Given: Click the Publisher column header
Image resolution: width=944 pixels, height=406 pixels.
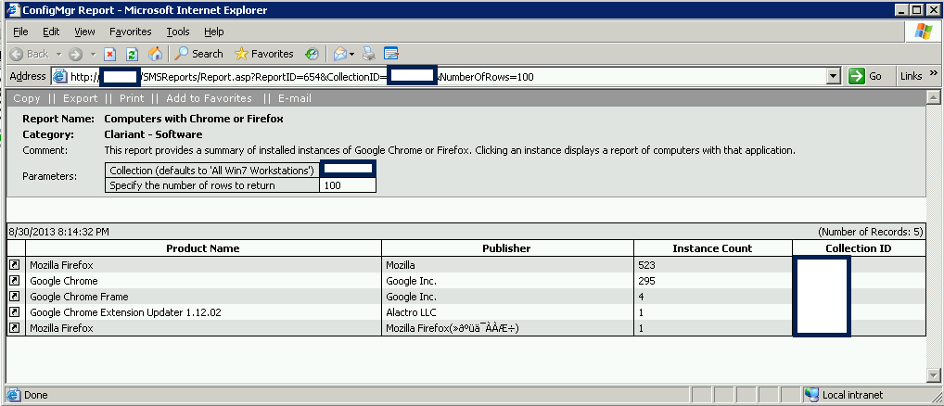Looking at the screenshot, I should (507, 248).
